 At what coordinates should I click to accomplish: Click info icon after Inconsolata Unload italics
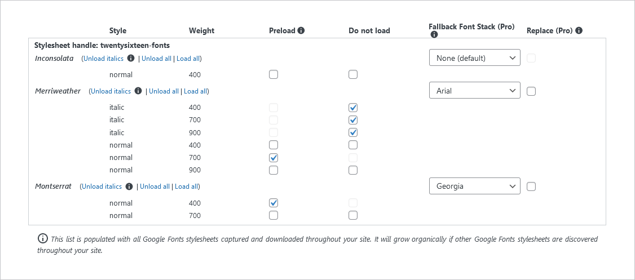(x=131, y=58)
